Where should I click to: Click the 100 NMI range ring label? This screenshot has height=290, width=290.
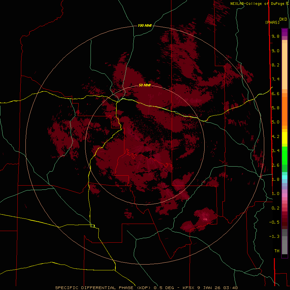click(x=145, y=25)
